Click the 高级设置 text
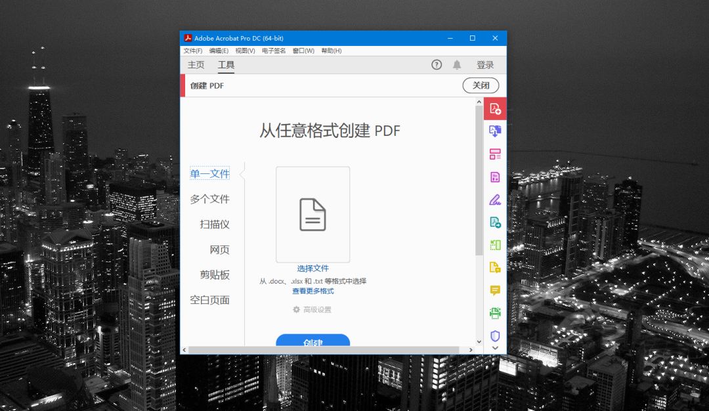Screen dimensions: 709x411 318,310
